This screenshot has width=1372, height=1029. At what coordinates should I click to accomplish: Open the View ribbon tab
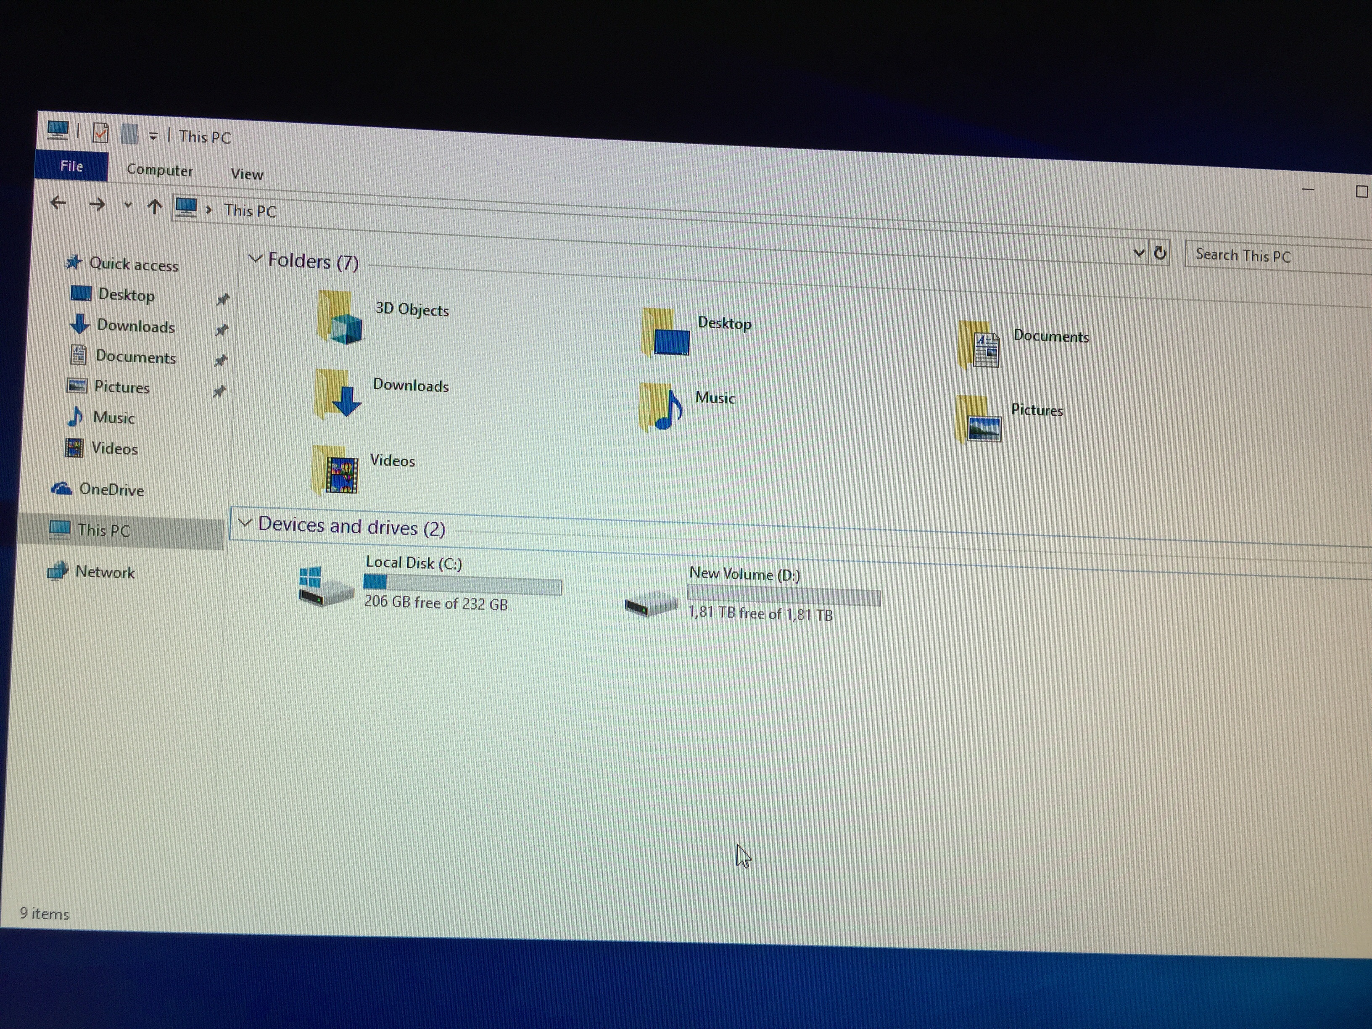[247, 174]
